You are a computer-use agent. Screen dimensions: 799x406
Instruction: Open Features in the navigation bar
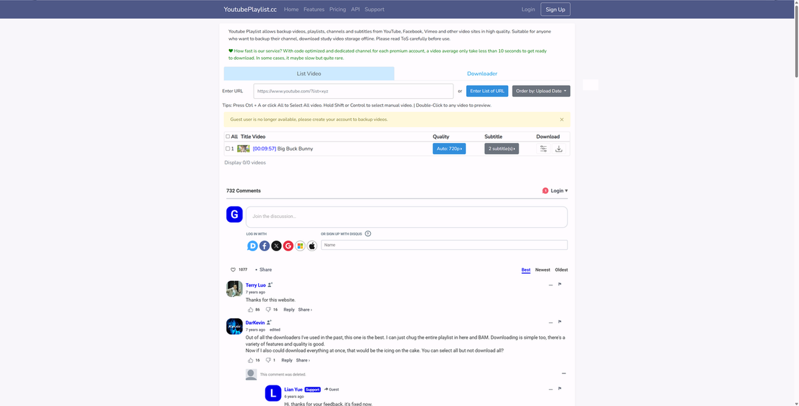[314, 9]
